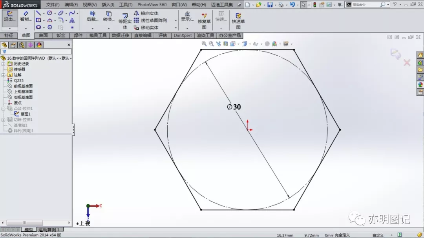Open the 插入(I) menu

click(108, 5)
